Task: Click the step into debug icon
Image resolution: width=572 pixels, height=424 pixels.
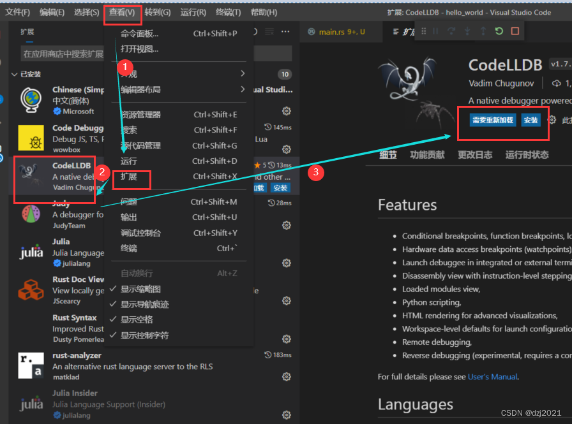Action: coord(467,31)
